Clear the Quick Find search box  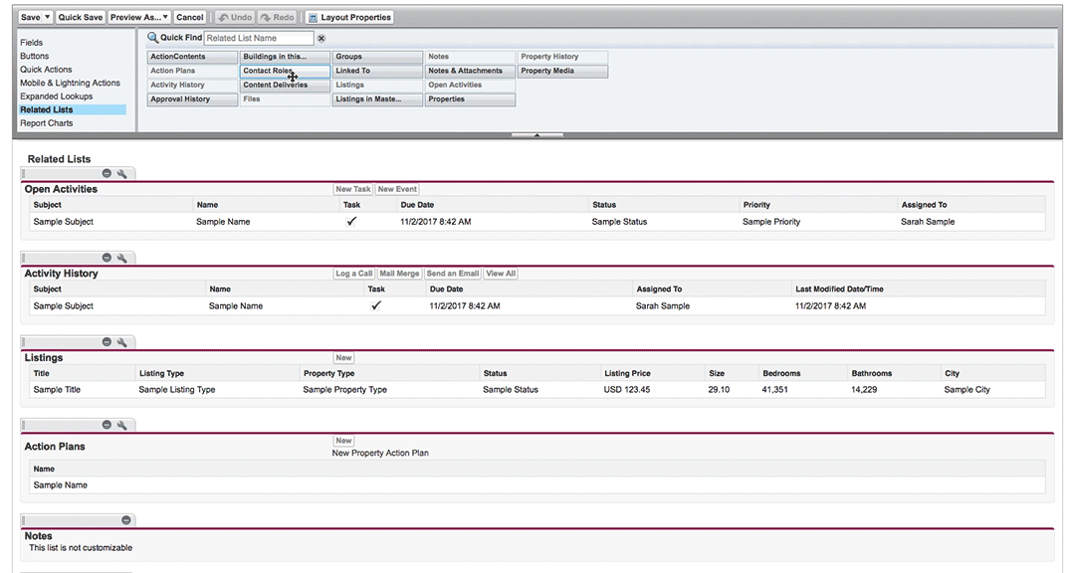[x=321, y=38]
